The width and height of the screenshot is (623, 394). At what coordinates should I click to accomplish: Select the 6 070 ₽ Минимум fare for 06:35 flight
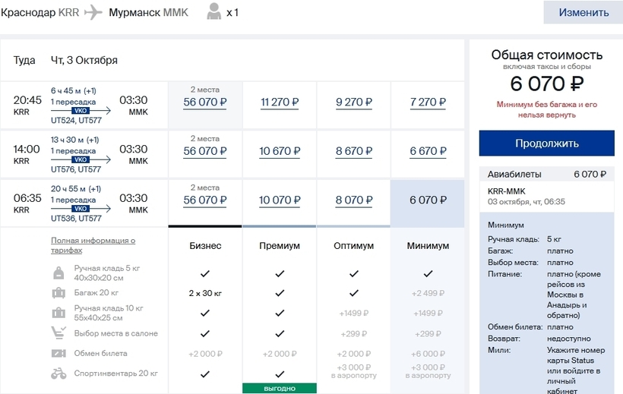point(427,200)
